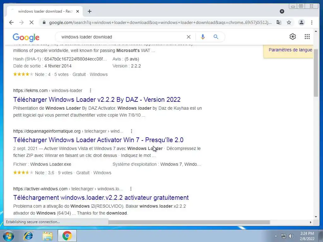Open Télécharger Windows Loader Activator Win 7 result
Image resolution: width=323 pixels, height=242 pixels.
coord(98,140)
